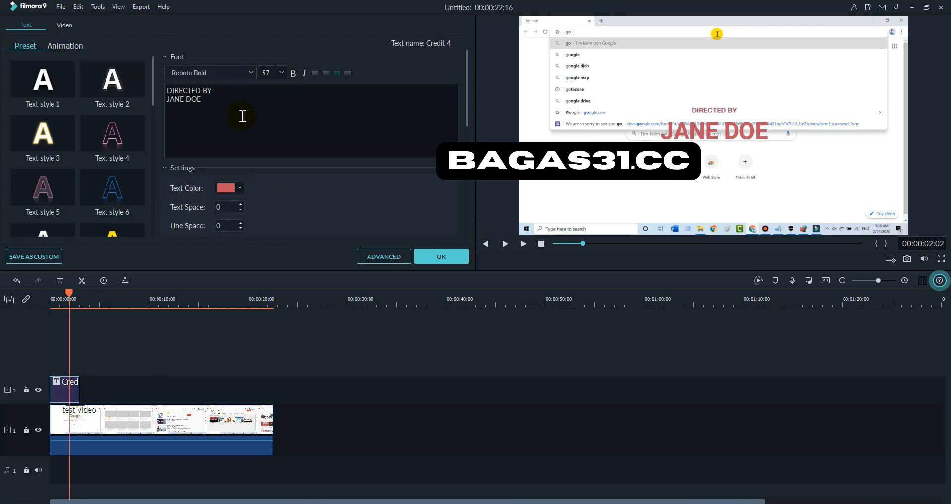The height and width of the screenshot is (504, 951).
Task: Open the File menu
Action: pyautogui.click(x=61, y=7)
